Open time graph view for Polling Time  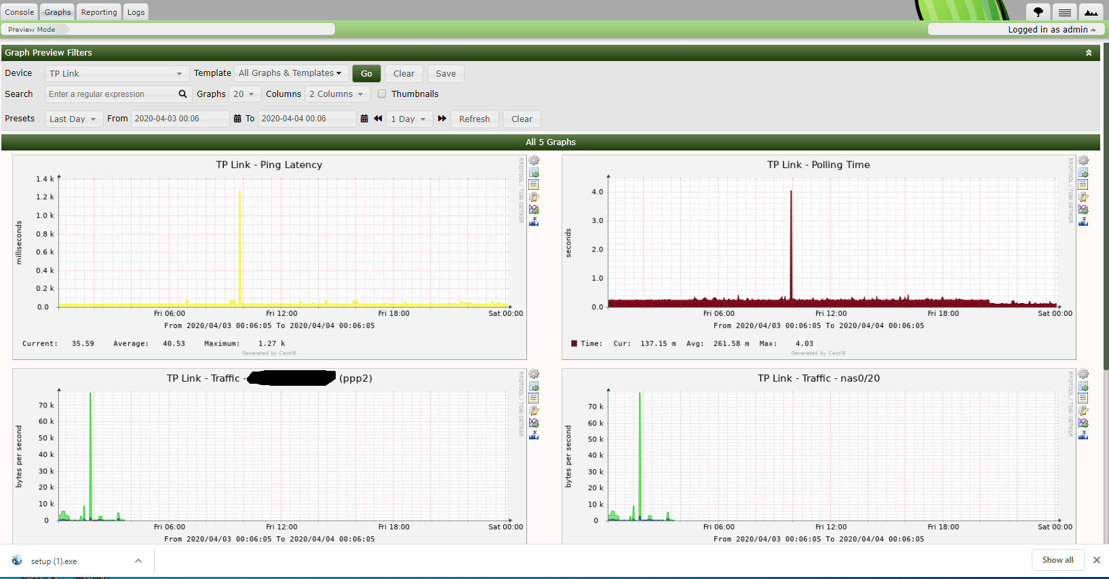point(1083,184)
